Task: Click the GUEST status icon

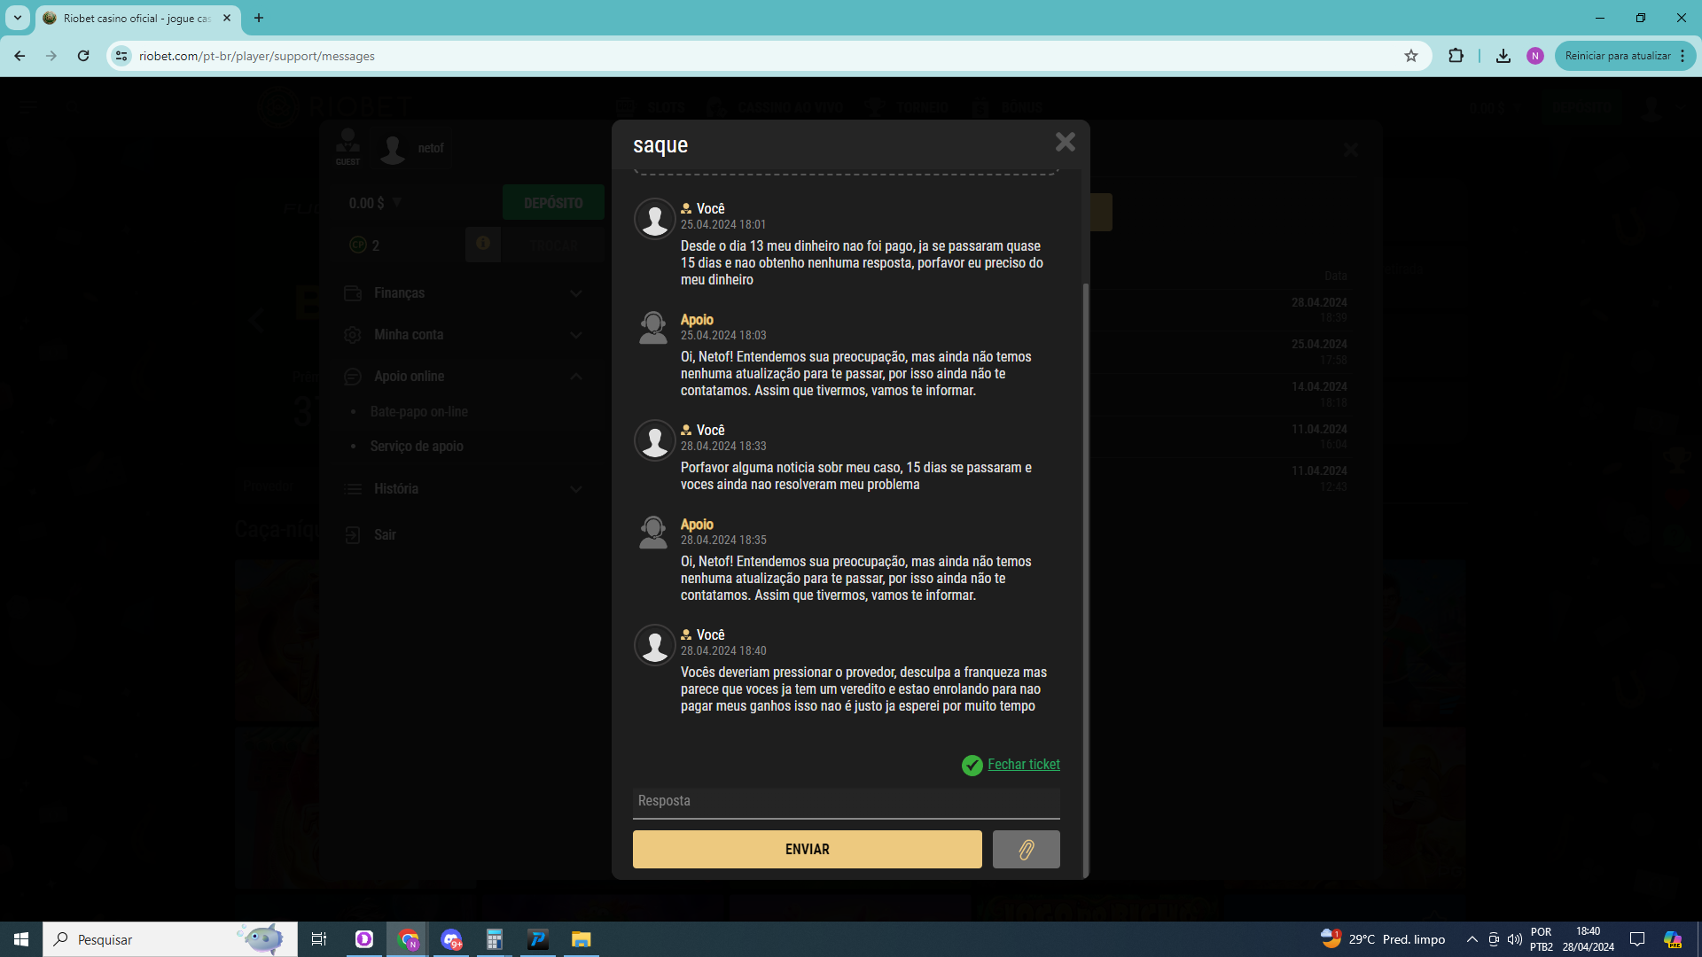Action: click(x=347, y=146)
